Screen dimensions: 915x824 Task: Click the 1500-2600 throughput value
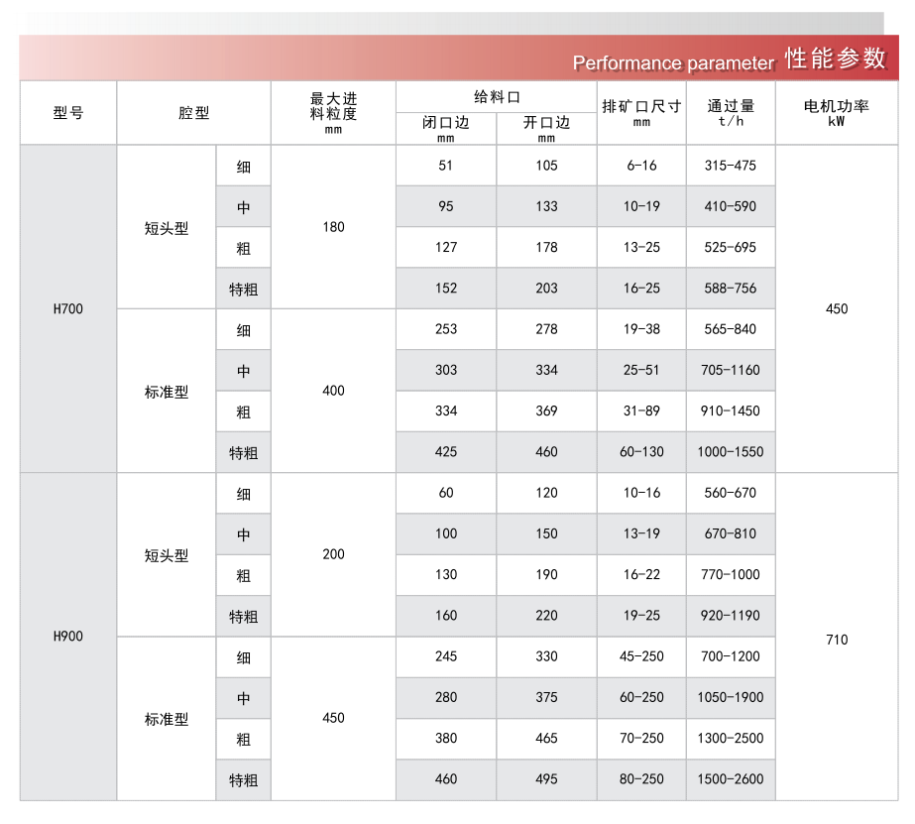[731, 779]
